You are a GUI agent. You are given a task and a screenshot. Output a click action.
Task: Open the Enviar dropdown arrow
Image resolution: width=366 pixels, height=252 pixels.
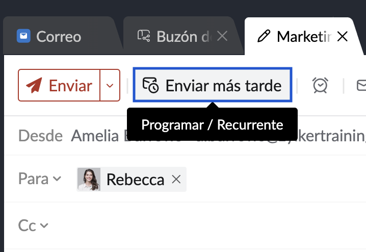[x=110, y=85]
